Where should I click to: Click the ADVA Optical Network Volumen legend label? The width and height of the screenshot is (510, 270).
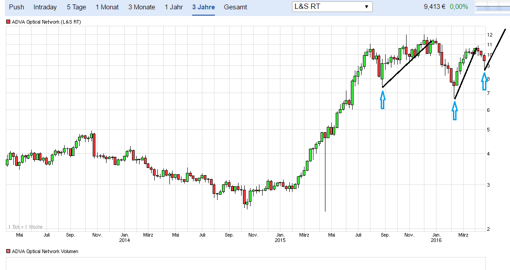point(45,251)
